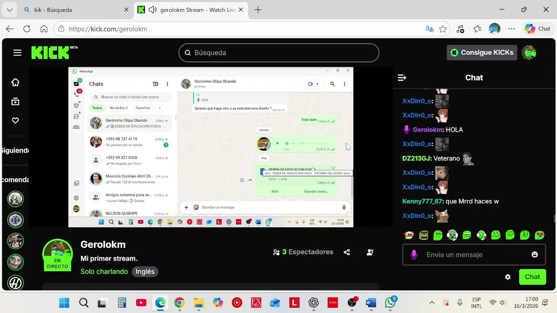Viewport: 557px width, 313px height.
Task: Collapse the chat panel with arrow icon
Action: click(402, 78)
